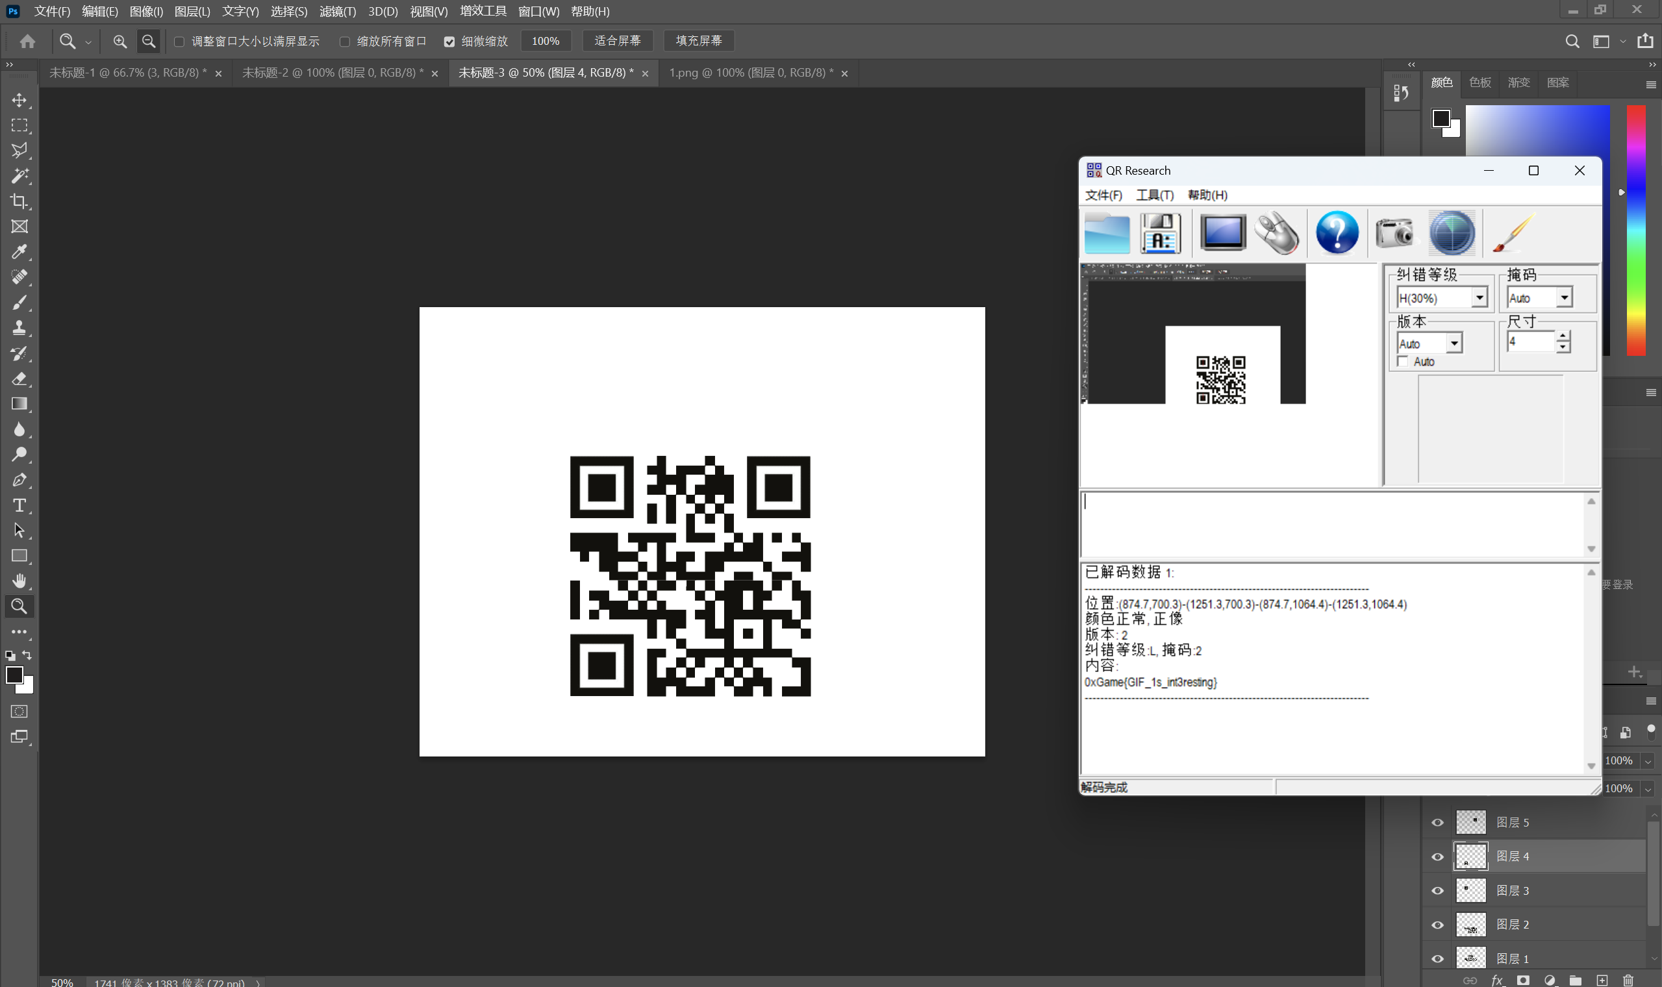The image size is (1662, 987).
Task: Open the Color panel flyout menu
Action: [1651, 84]
